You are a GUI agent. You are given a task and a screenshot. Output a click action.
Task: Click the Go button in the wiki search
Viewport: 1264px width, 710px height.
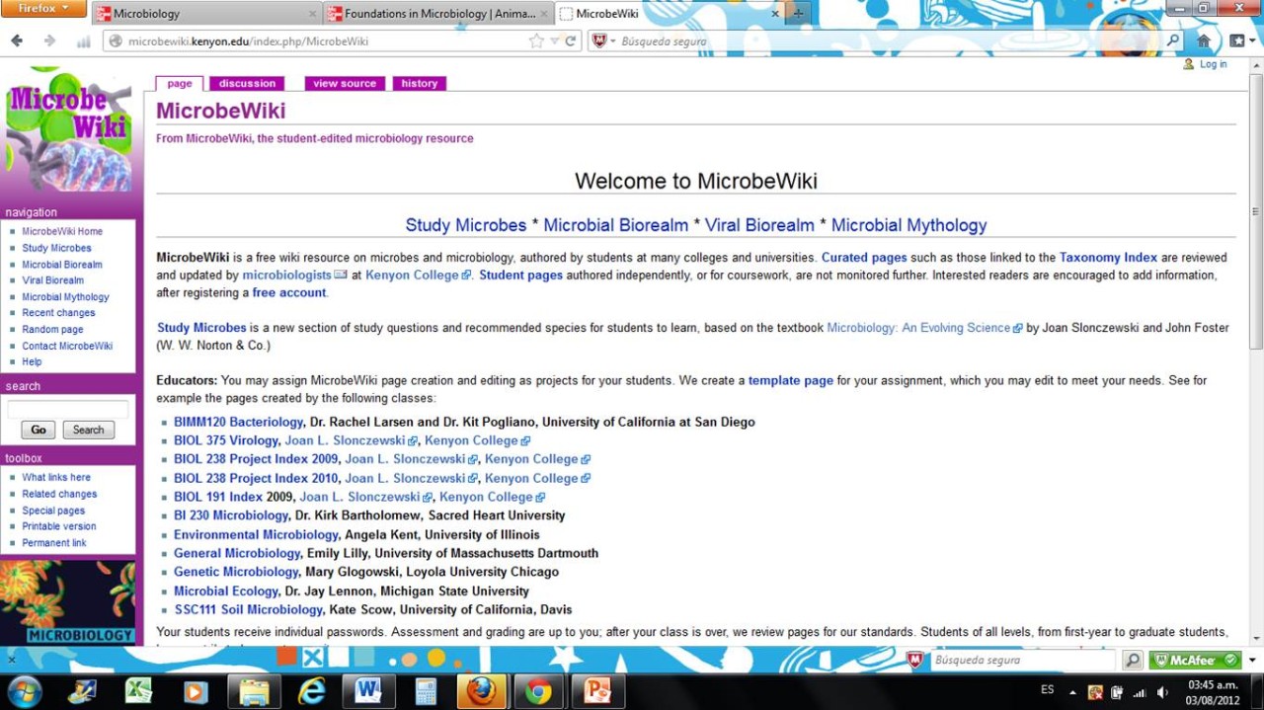coord(39,430)
